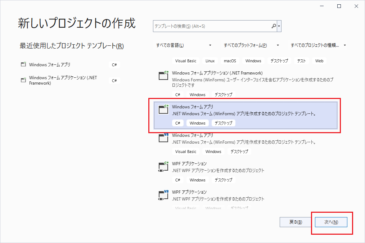365x243 pixels.
Task: Click the 戻る(B) back button
Action: click(296, 222)
